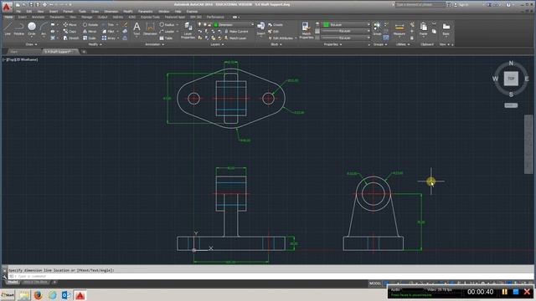Screen dimensions: 536x301
Task: Open the Modify menu in menu bar
Action: click(x=128, y=11)
